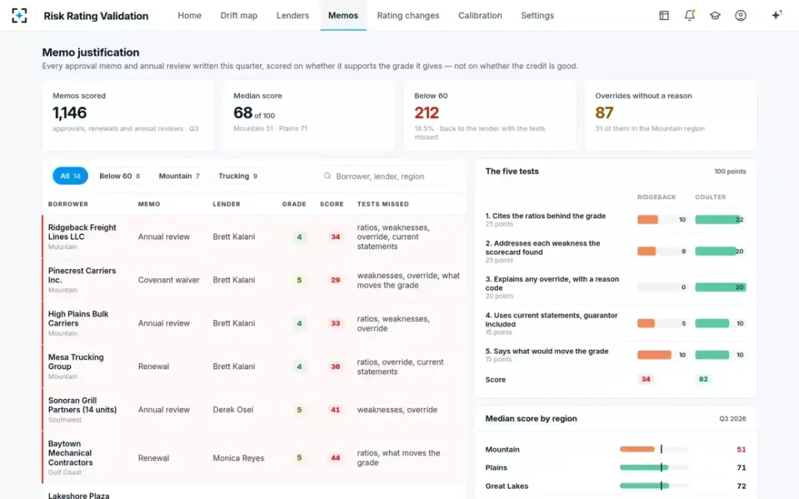Click lender Derek Osei
This screenshot has width=799, height=499.
[232, 410]
